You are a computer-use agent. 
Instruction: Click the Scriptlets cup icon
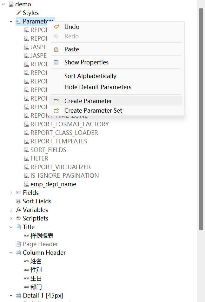19,219
